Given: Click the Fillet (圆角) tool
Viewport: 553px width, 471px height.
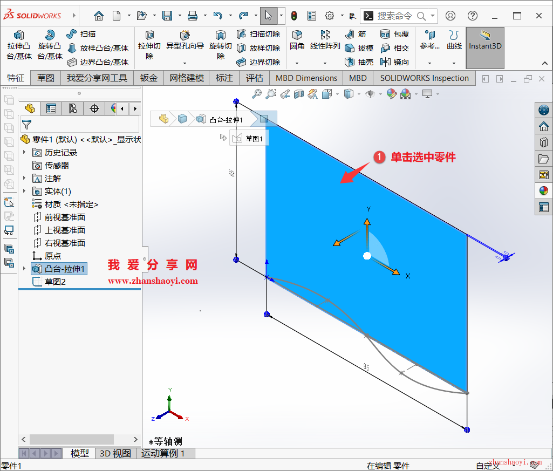Looking at the screenshot, I should coord(297,40).
